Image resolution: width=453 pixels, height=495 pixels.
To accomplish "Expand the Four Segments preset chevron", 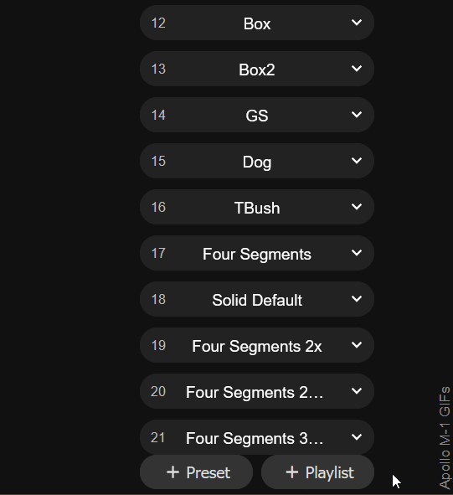I will 357,253.
